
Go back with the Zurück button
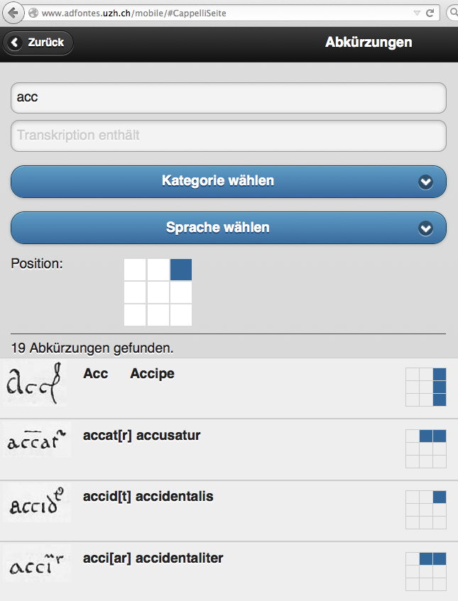coord(38,43)
